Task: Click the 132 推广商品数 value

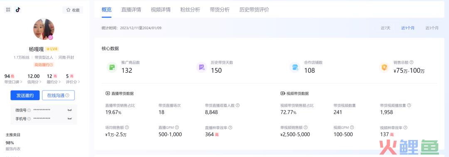Action: pos(127,70)
